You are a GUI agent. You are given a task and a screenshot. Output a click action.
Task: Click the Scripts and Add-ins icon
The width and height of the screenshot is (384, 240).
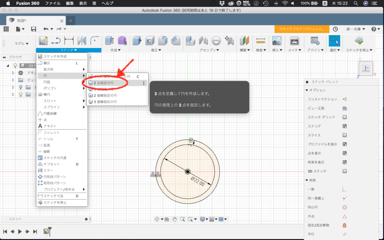[x=315, y=40]
